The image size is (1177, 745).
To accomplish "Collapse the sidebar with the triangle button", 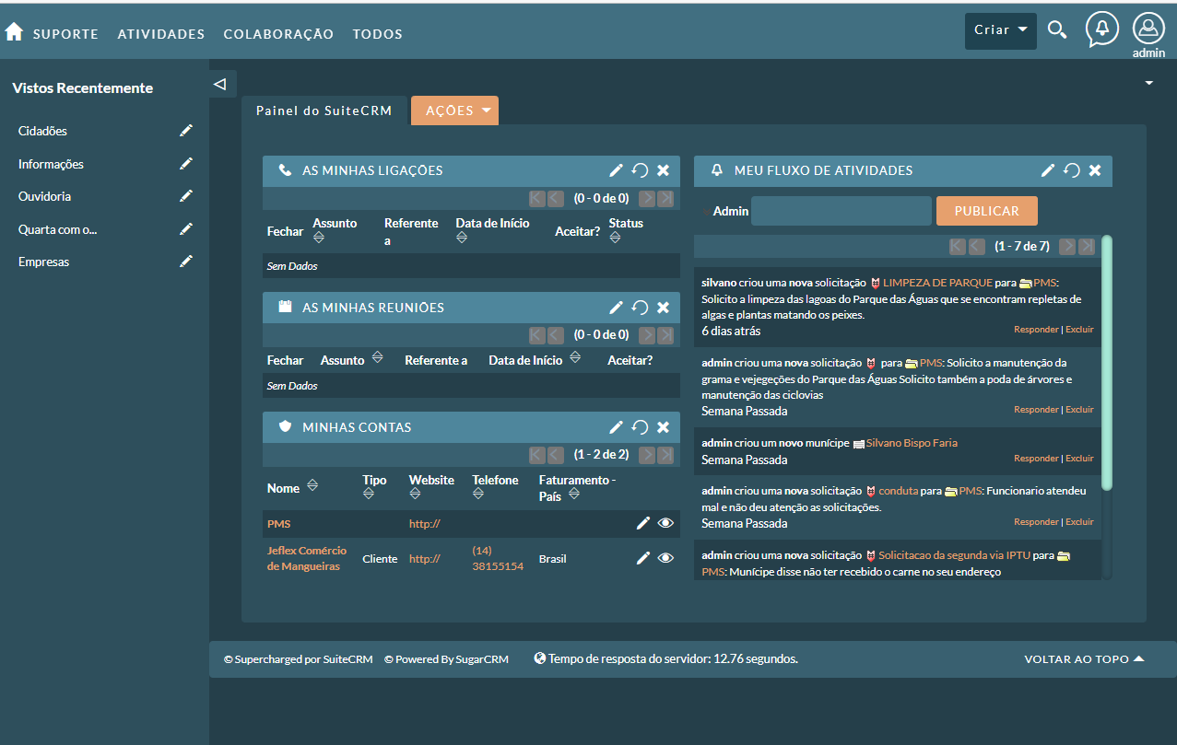I will coord(220,84).
